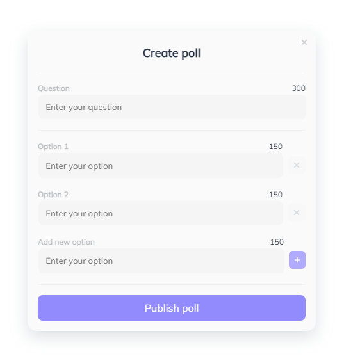Click the divider line above Publish poll
This screenshot has width=344, height=361.
172,284
